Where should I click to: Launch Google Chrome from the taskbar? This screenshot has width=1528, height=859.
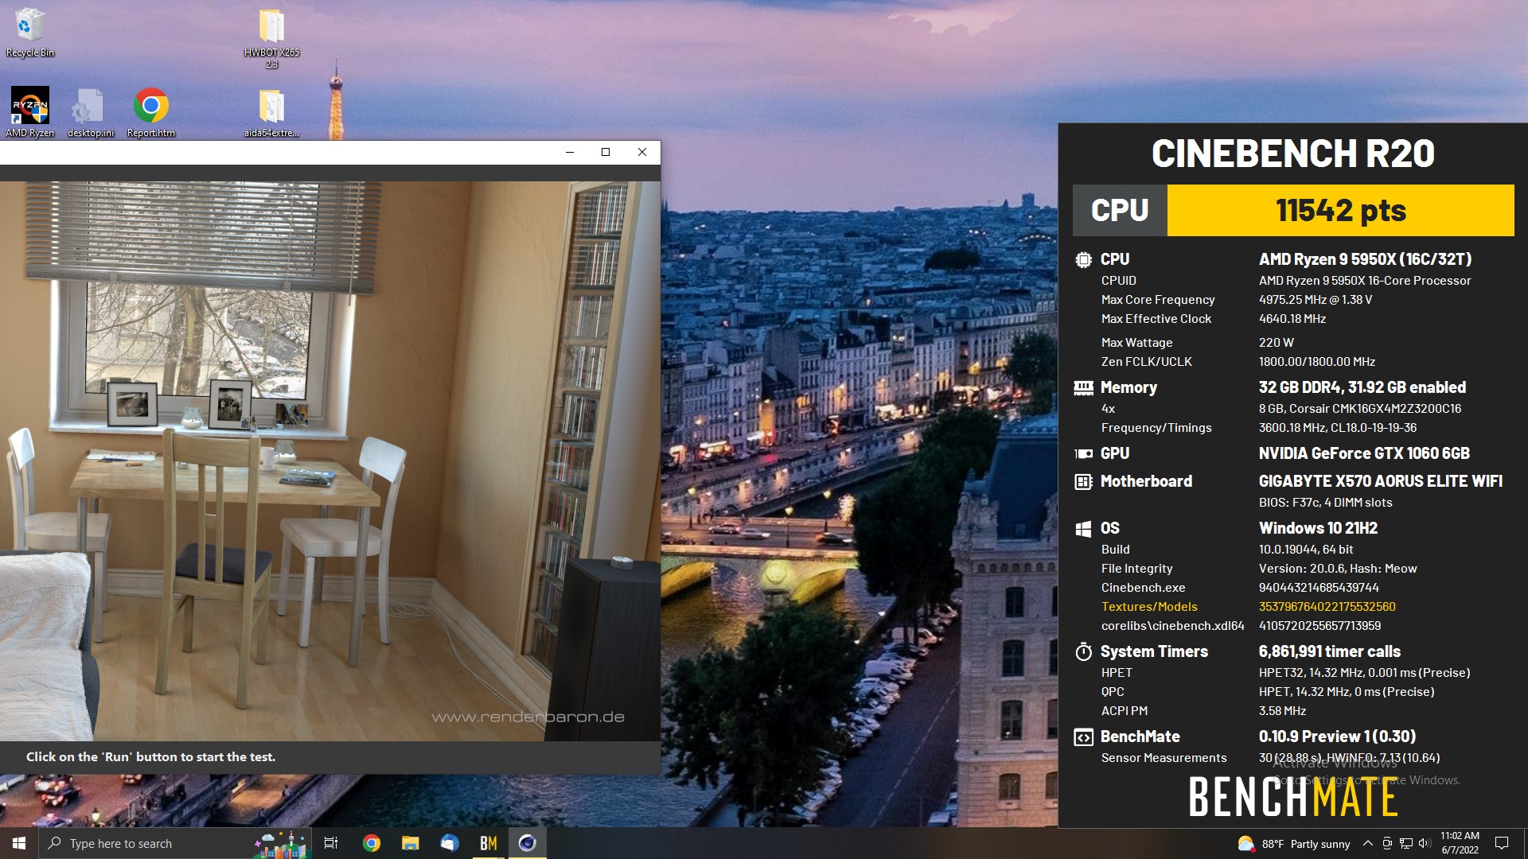pyautogui.click(x=371, y=843)
